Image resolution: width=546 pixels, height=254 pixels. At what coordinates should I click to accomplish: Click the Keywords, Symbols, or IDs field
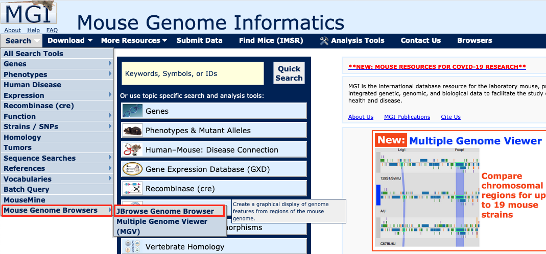click(x=193, y=73)
